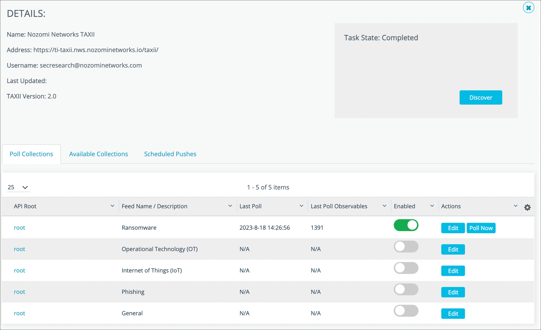Open the Enabled column menu chevron
Screen dimensions: 541x330
click(x=432, y=206)
